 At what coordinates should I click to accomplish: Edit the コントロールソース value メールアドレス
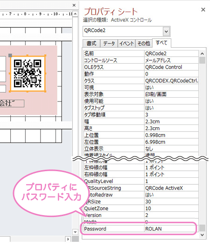coord(171,60)
